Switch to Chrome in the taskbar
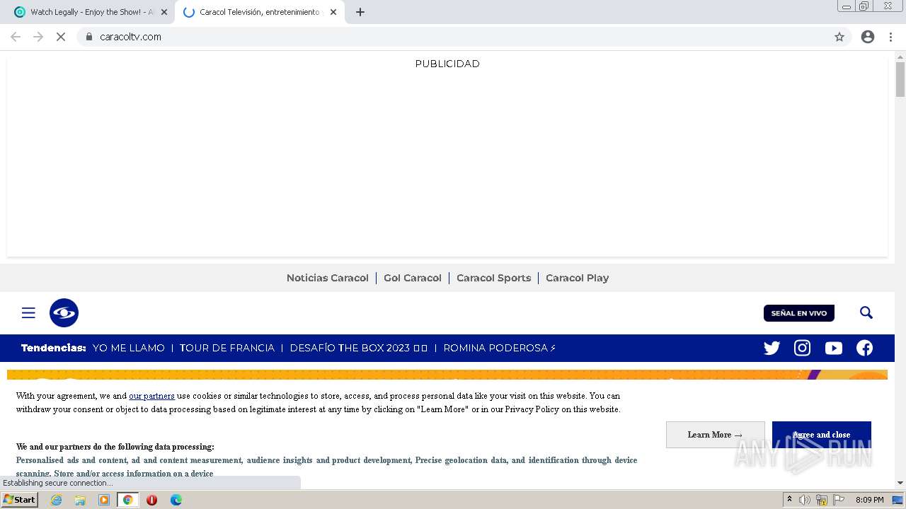This screenshot has height=509, width=906. pyautogui.click(x=127, y=500)
